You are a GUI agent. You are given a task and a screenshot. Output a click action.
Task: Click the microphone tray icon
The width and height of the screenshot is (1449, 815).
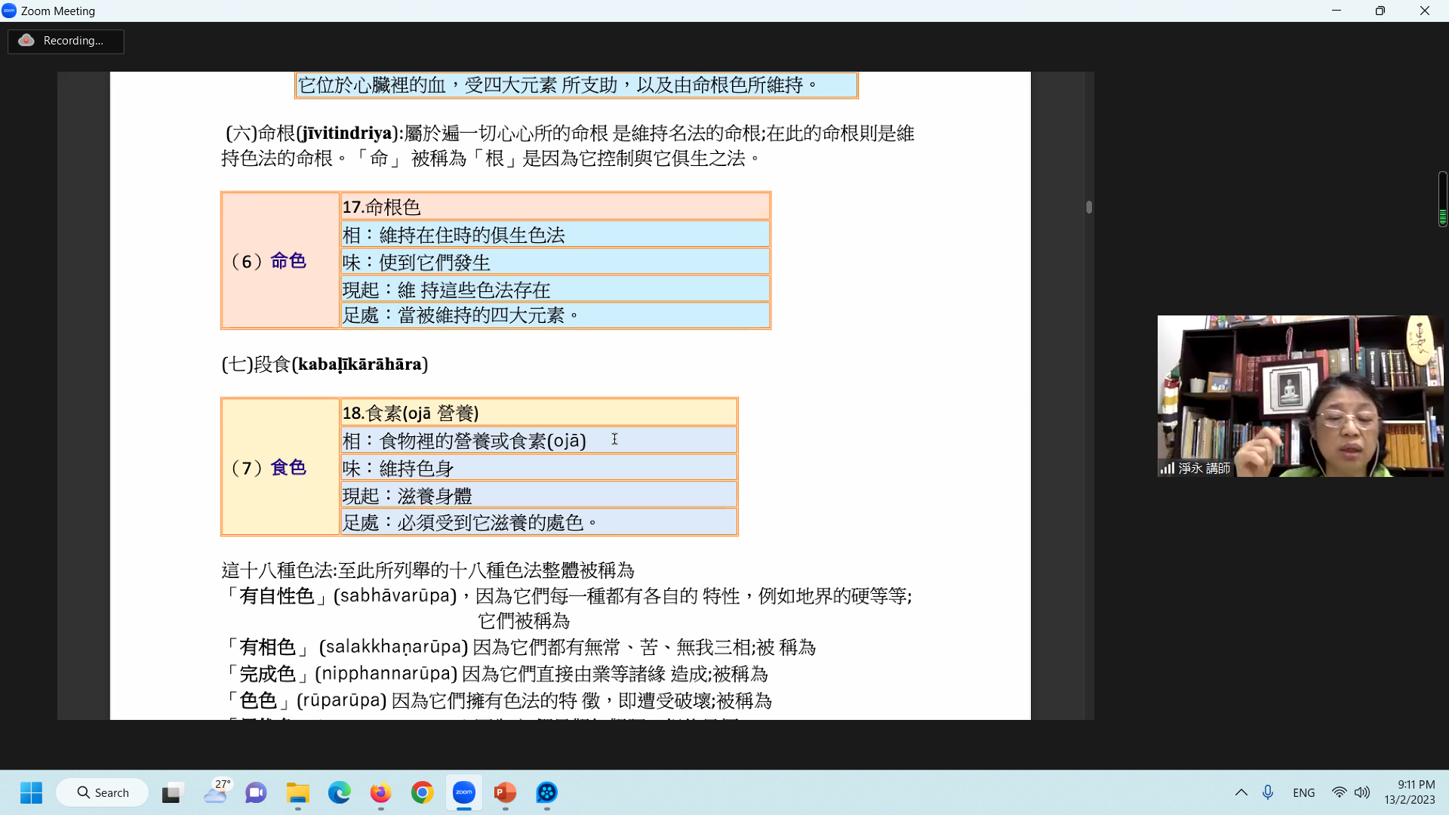click(1268, 792)
